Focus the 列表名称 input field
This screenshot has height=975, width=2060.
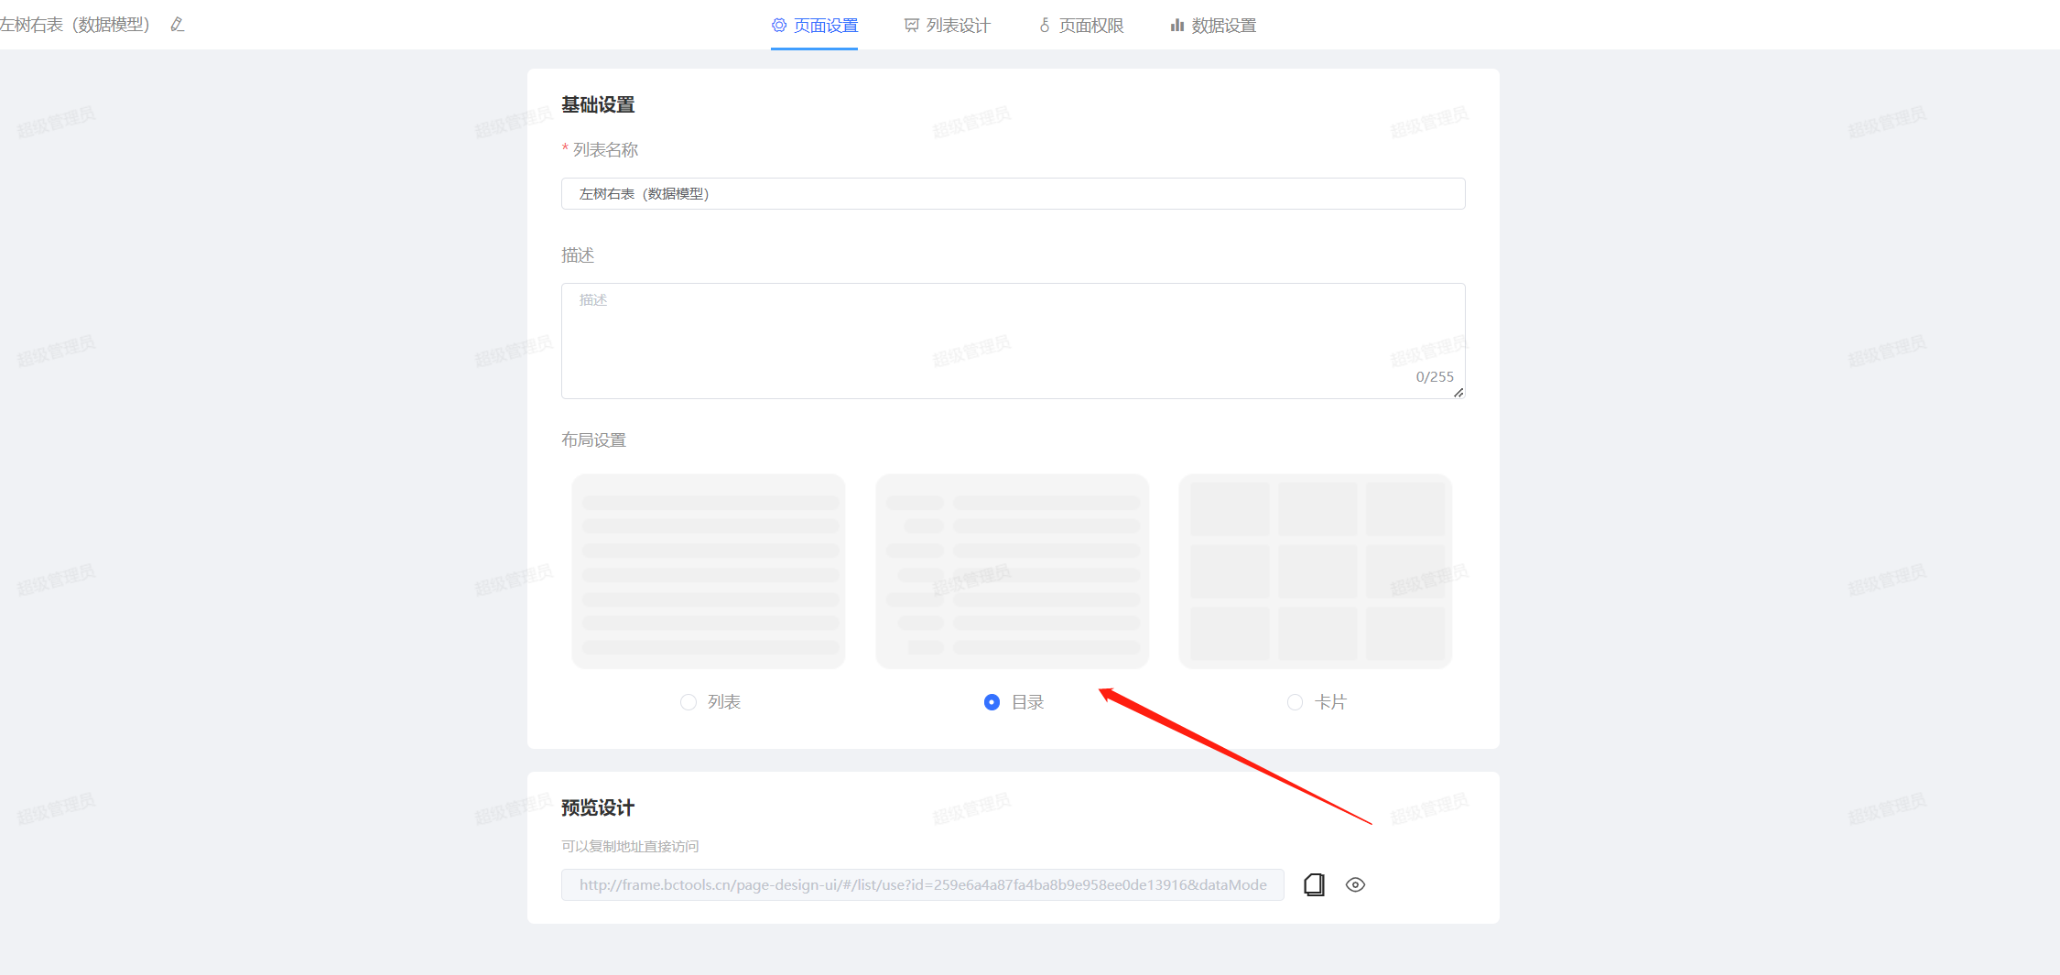pos(1013,193)
